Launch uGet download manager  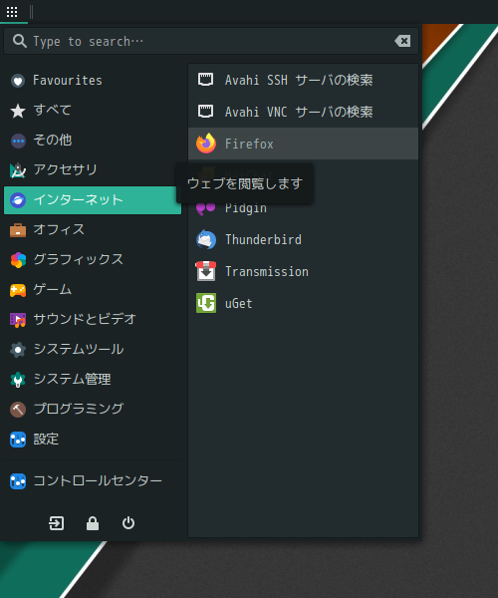pyautogui.click(x=304, y=304)
